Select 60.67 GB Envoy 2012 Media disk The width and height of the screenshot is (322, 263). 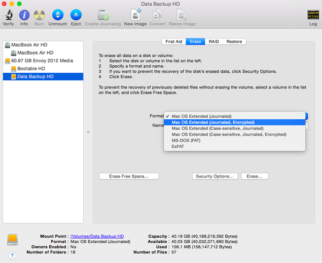coord(43,61)
